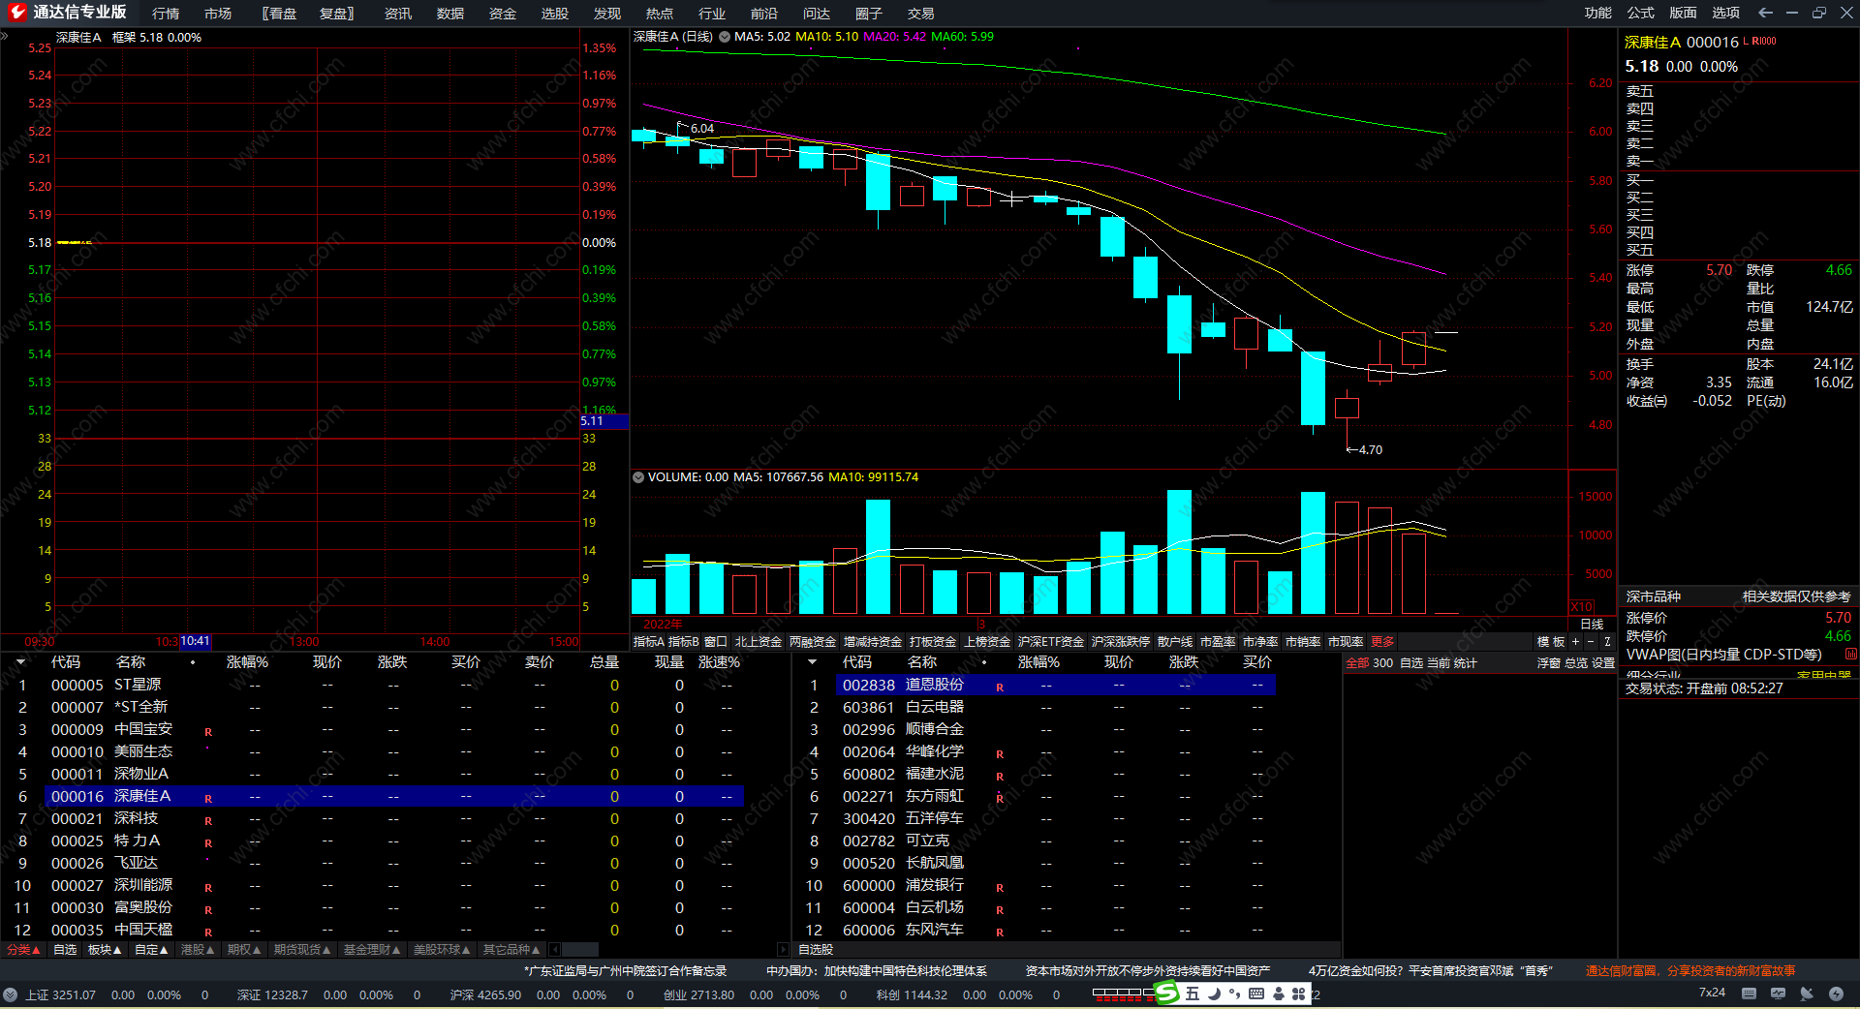Click the Σ icon on the indicator bar

(1607, 642)
